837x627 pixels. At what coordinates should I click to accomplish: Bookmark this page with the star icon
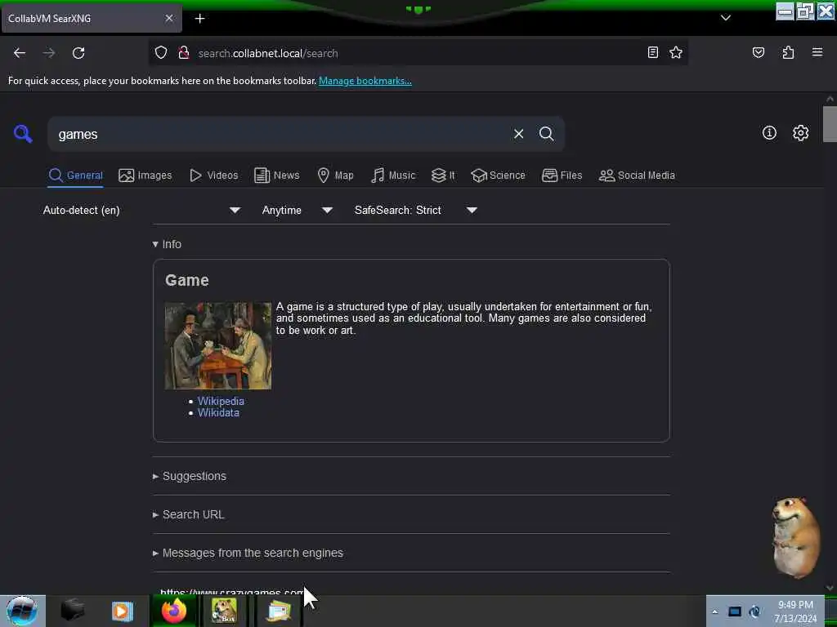[676, 52]
